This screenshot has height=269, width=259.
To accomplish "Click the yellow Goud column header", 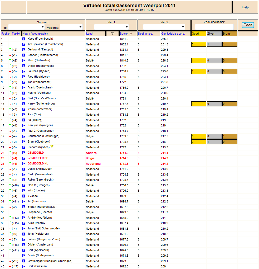I will [196, 34].
